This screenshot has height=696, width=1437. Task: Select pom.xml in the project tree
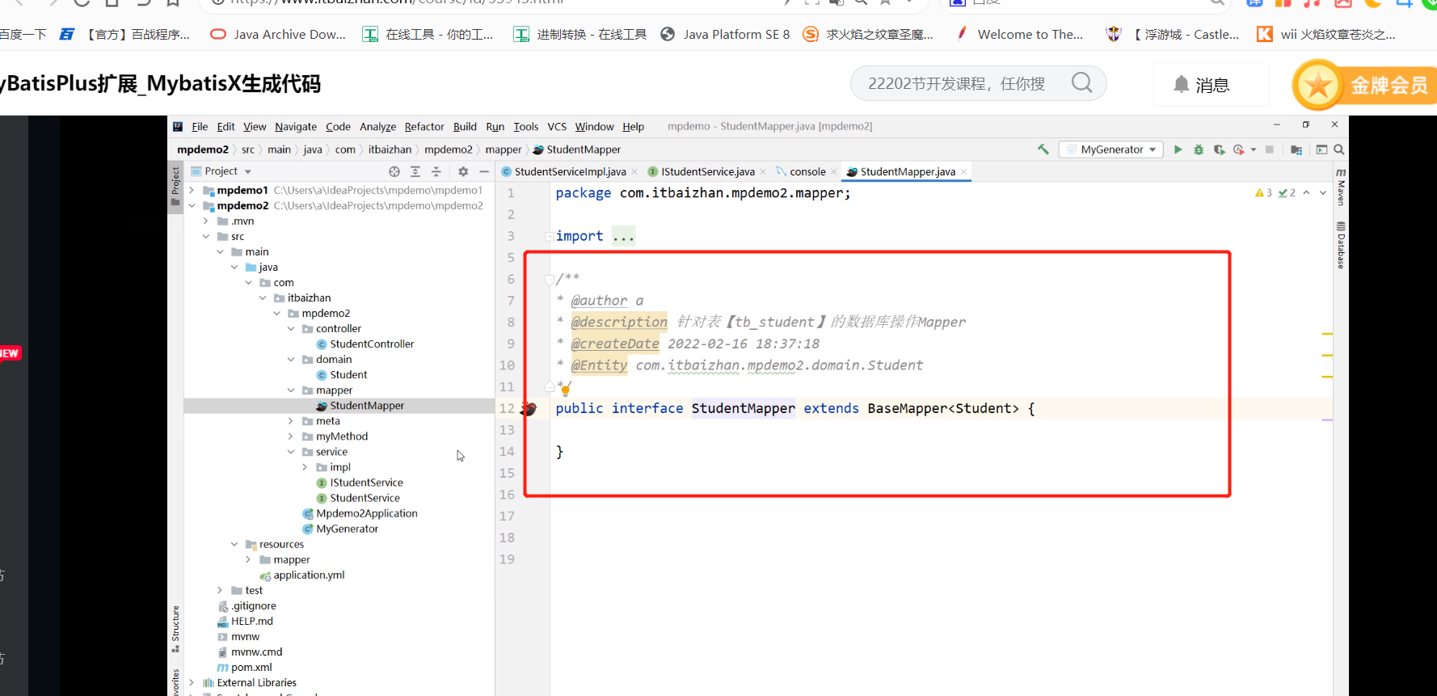point(245,667)
